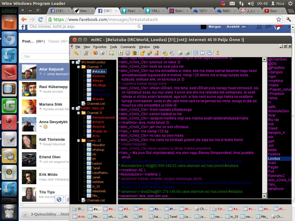Open the mIRC Timer clock icon
The width and height of the screenshot is (295, 221).
[128, 53]
